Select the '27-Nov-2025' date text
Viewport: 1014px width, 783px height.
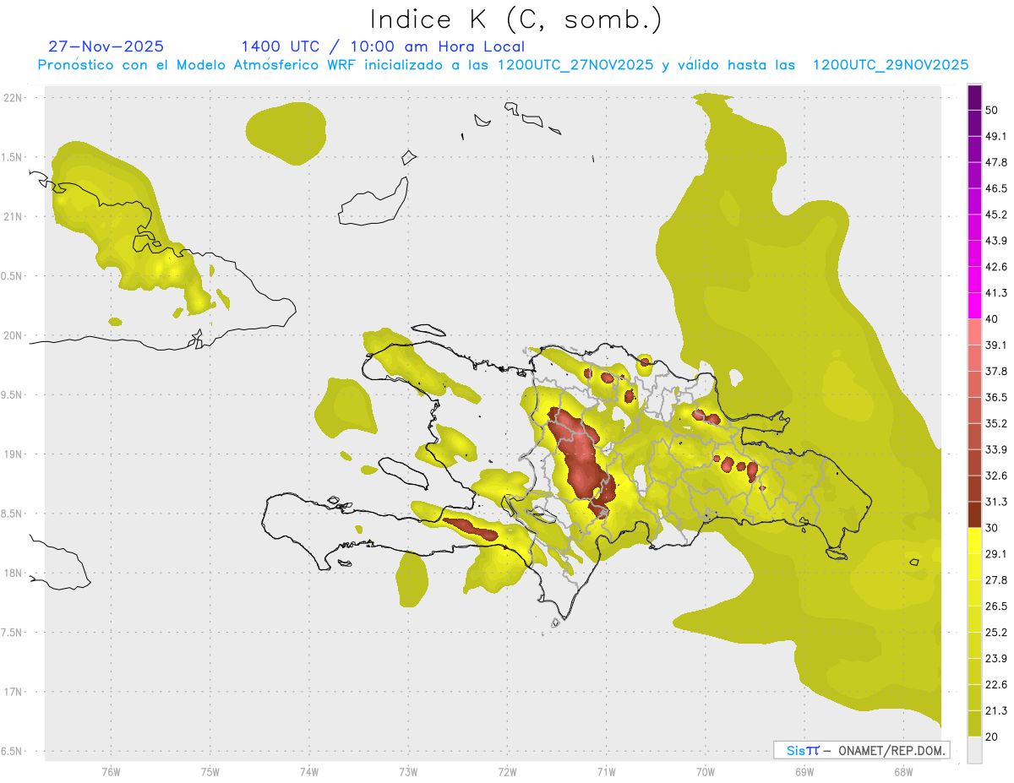(x=106, y=46)
